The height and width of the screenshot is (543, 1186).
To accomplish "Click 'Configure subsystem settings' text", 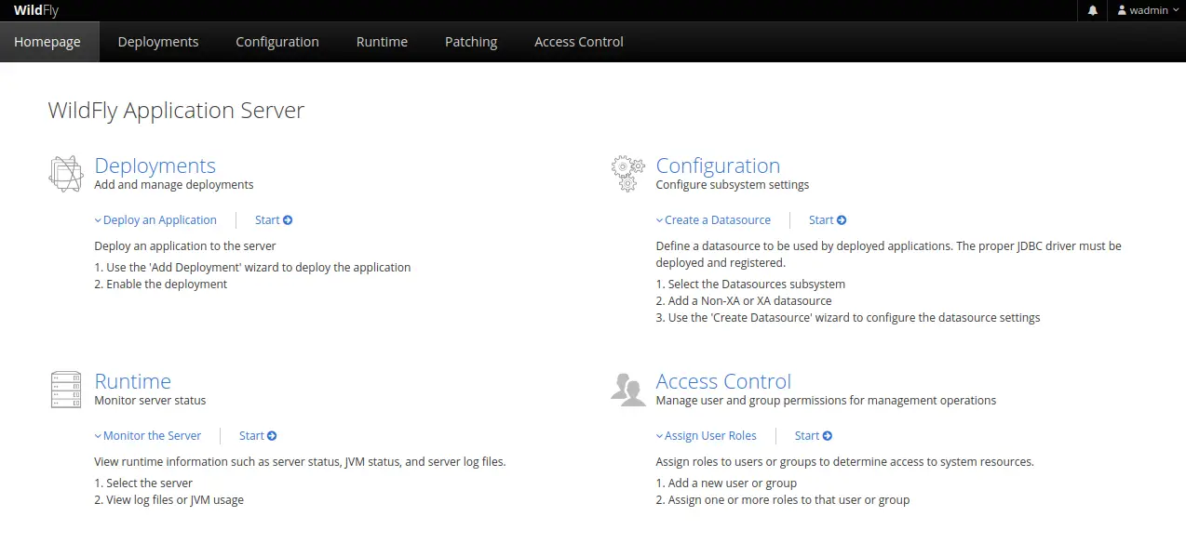I will 733,185.
